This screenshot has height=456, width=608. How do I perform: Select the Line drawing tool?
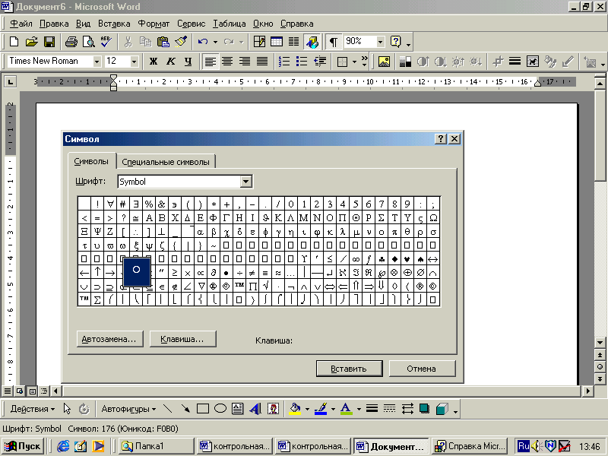point(167,409)
